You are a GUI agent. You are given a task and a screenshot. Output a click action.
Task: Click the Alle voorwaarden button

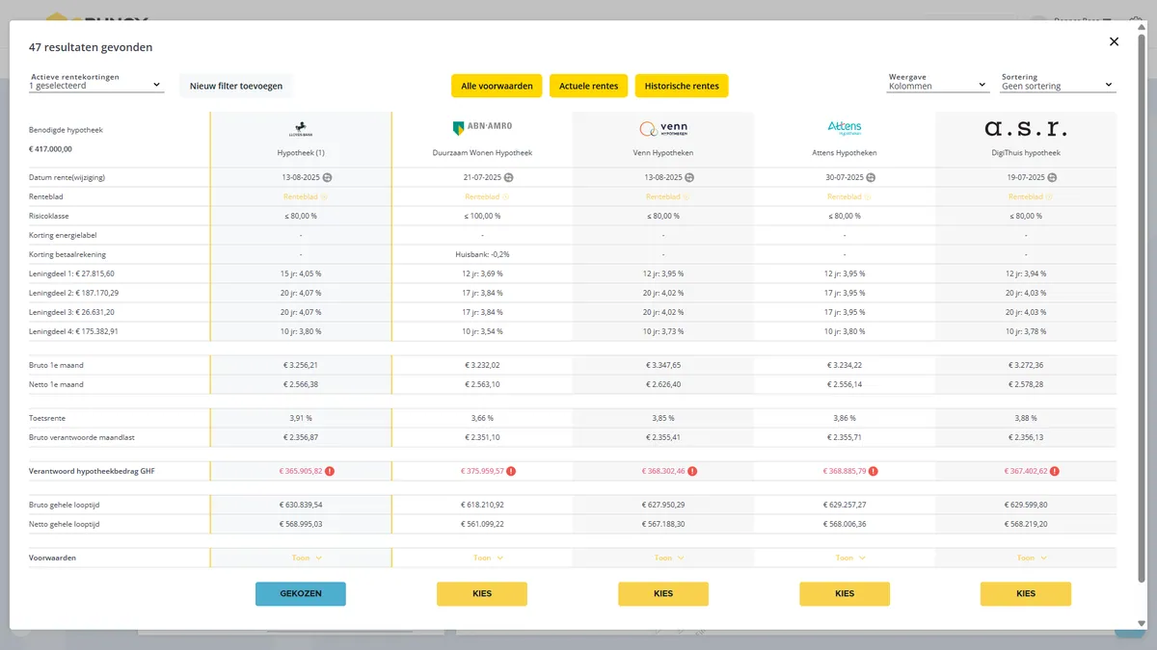[498, 86]
